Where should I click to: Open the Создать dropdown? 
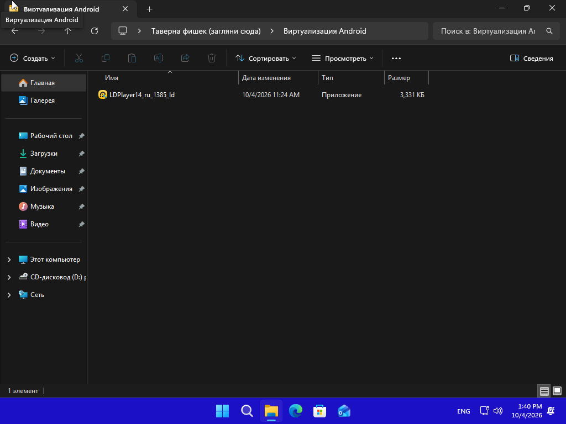(33, 58)
